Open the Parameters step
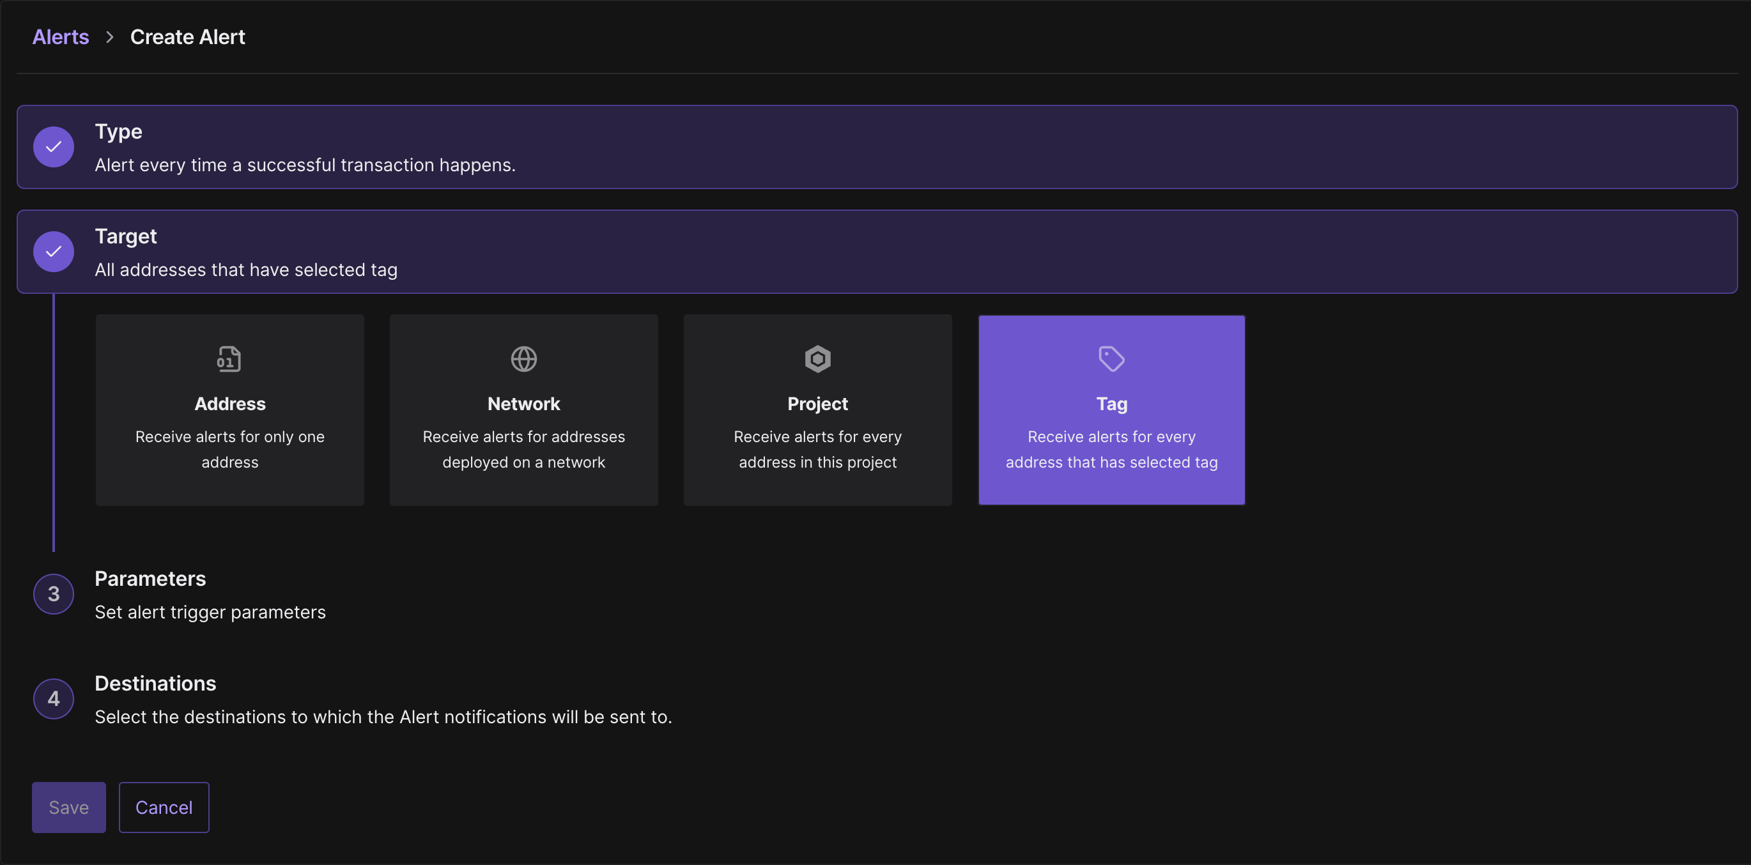Screen dimensions: 1751x865 pyautogui.click(x=150, y=578)
